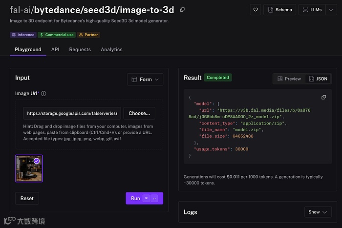Click the Choose... file button
Viewport: 342px width, 228px height.
pyautogui.click(x=139, y=113)
